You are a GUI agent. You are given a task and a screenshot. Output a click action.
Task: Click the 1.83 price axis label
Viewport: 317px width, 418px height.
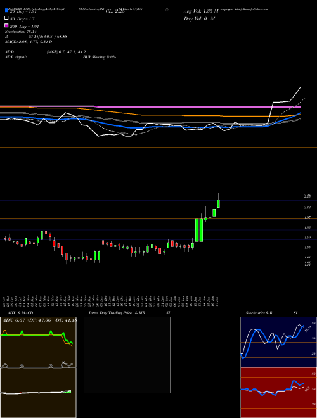coord(307,227)
